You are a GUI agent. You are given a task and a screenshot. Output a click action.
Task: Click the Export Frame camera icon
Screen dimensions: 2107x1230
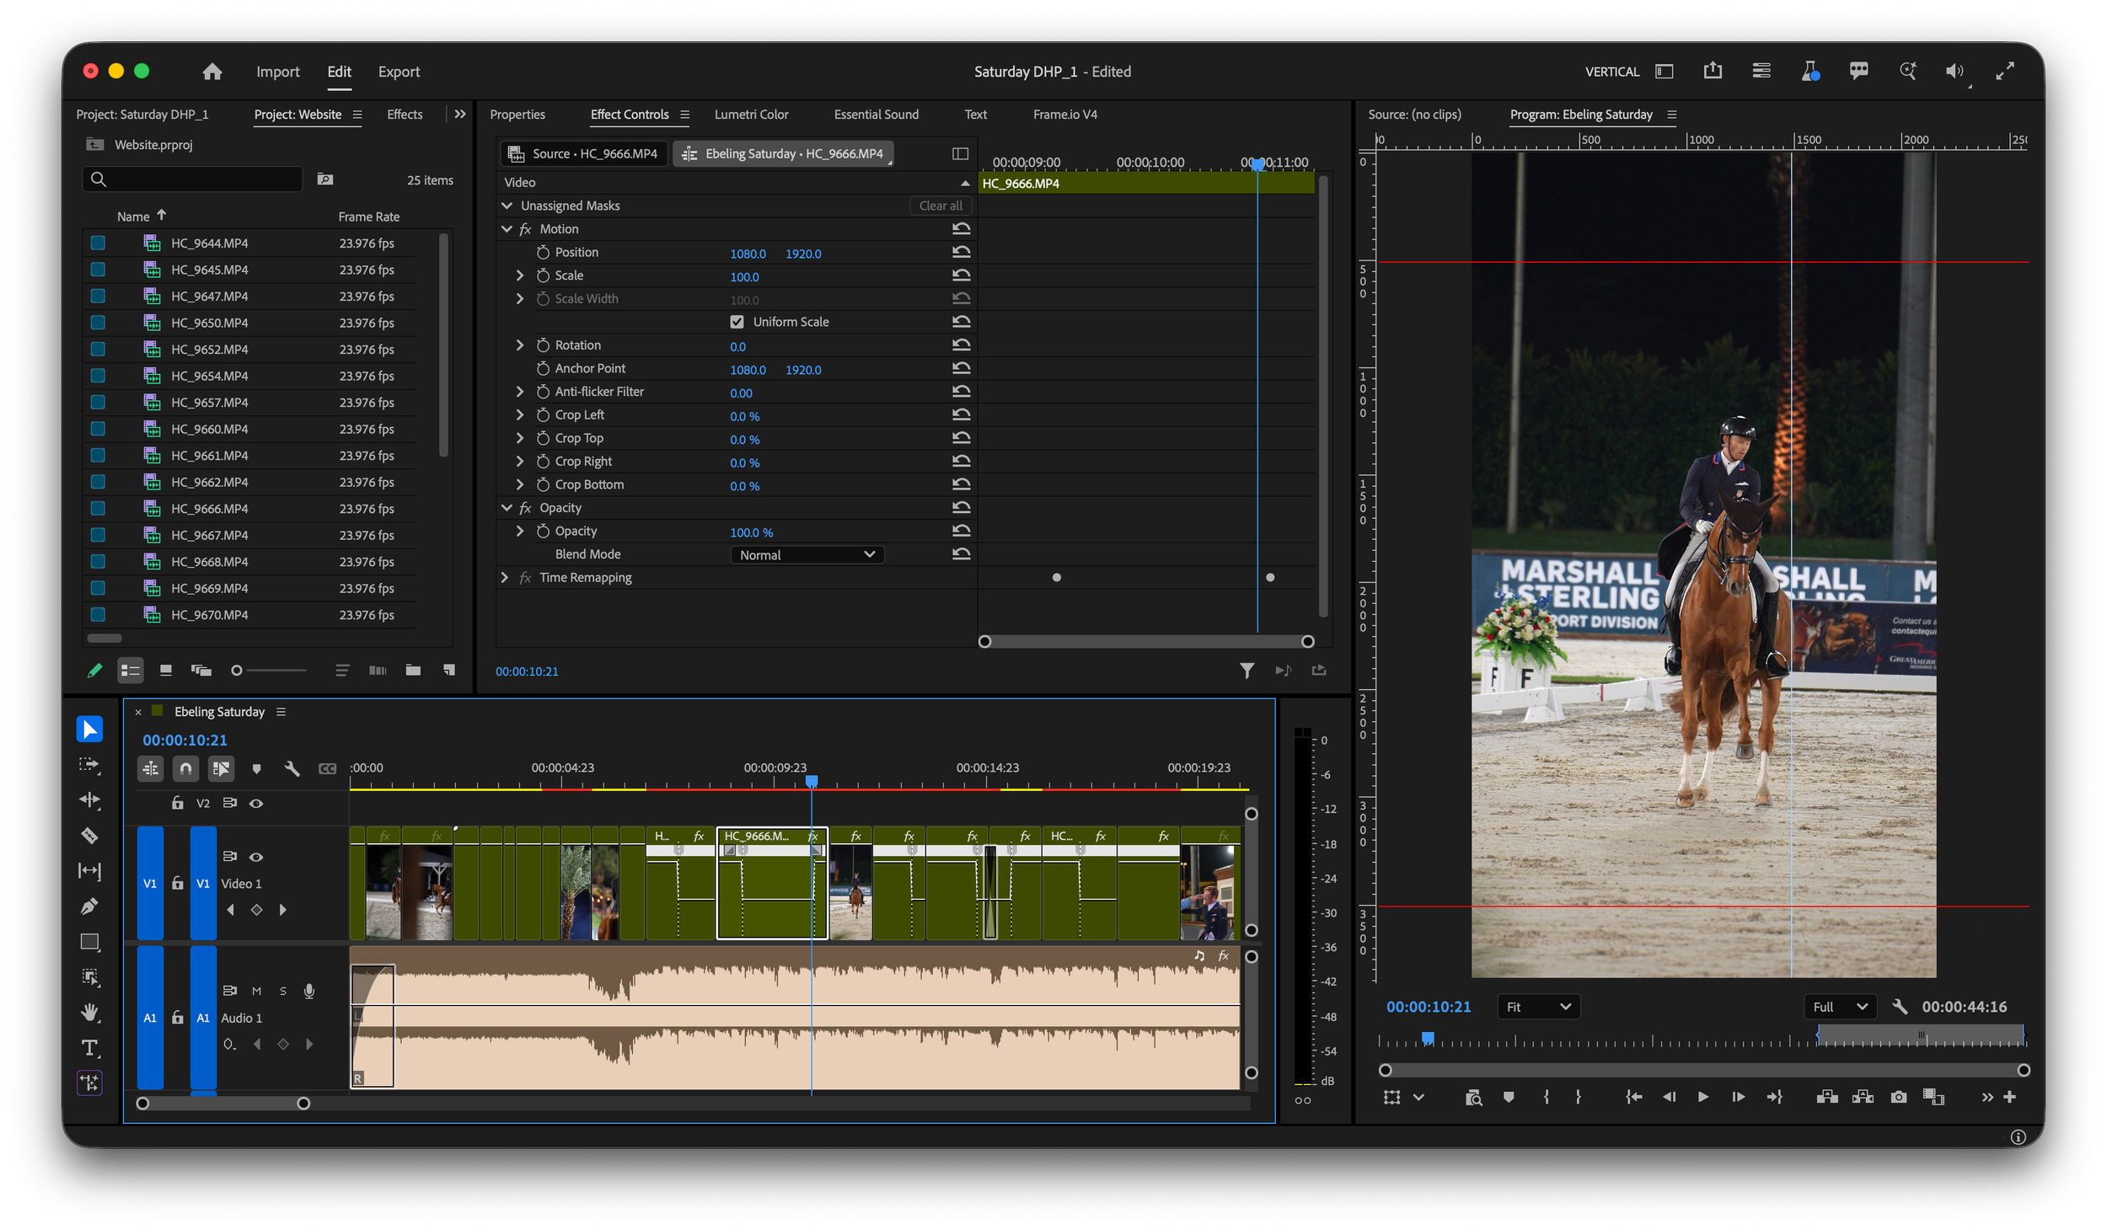click(1898, 1097)
